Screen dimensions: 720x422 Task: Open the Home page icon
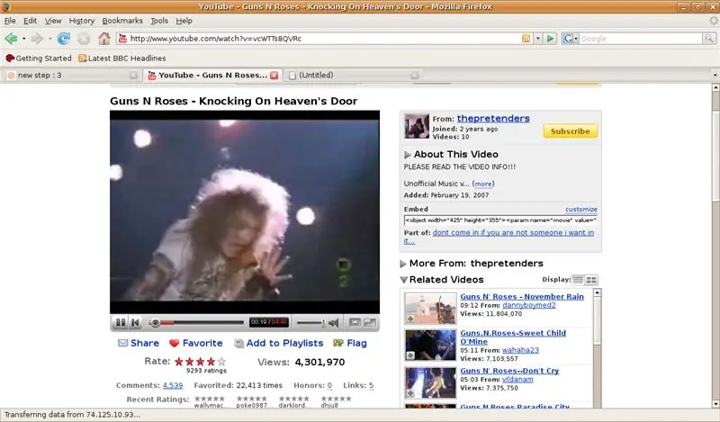[x=104, y=39]
